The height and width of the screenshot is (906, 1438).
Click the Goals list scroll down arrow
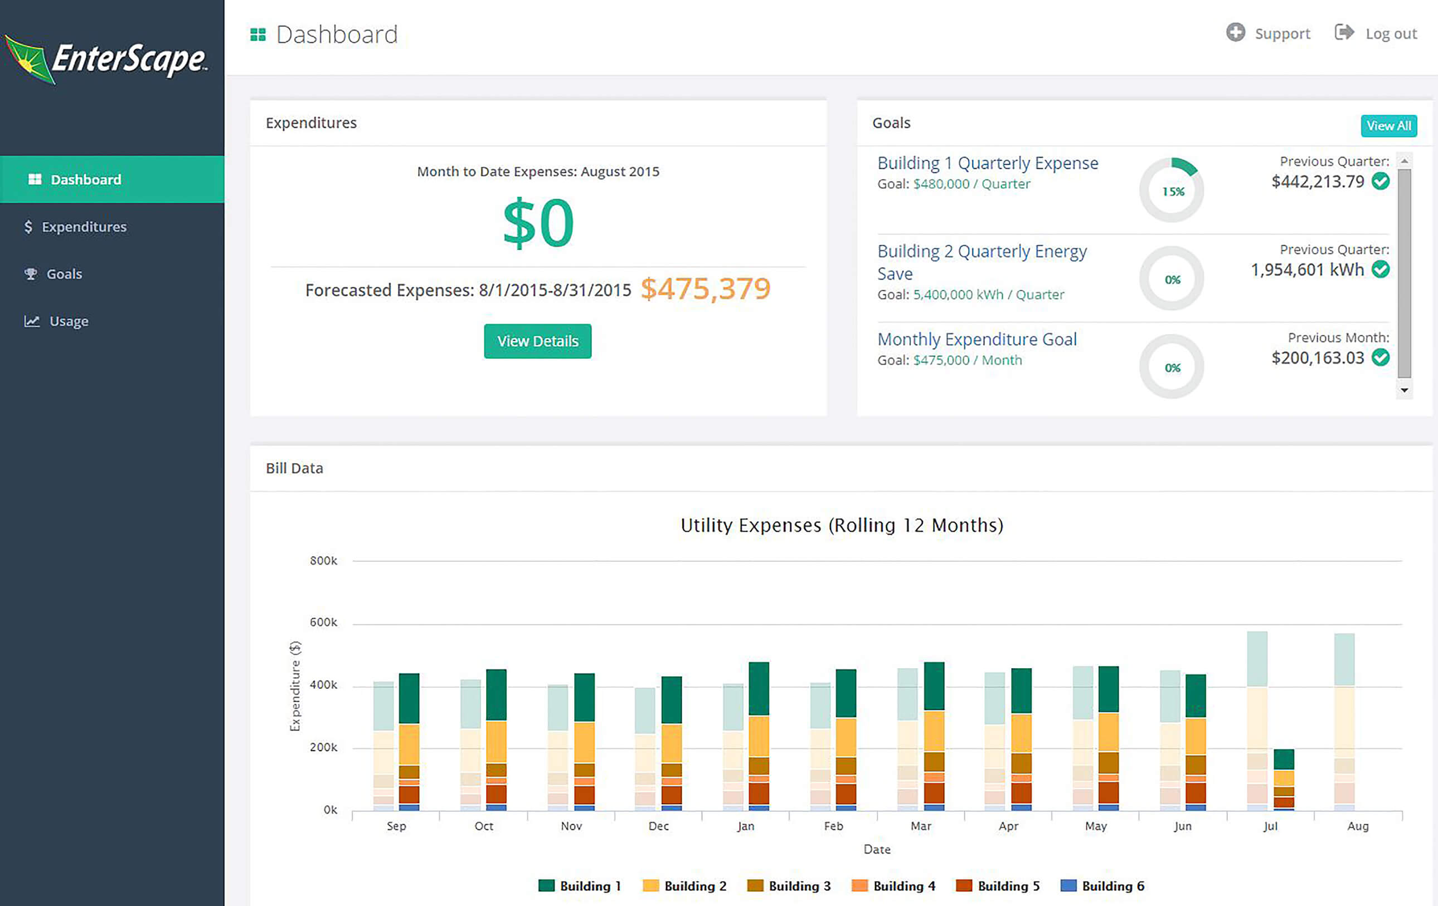pyautogui.click(x=1405, y=390)
